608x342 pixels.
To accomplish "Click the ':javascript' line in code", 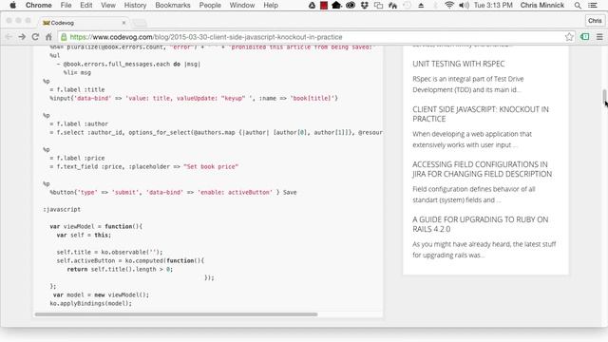I will [x=62, y=209].
